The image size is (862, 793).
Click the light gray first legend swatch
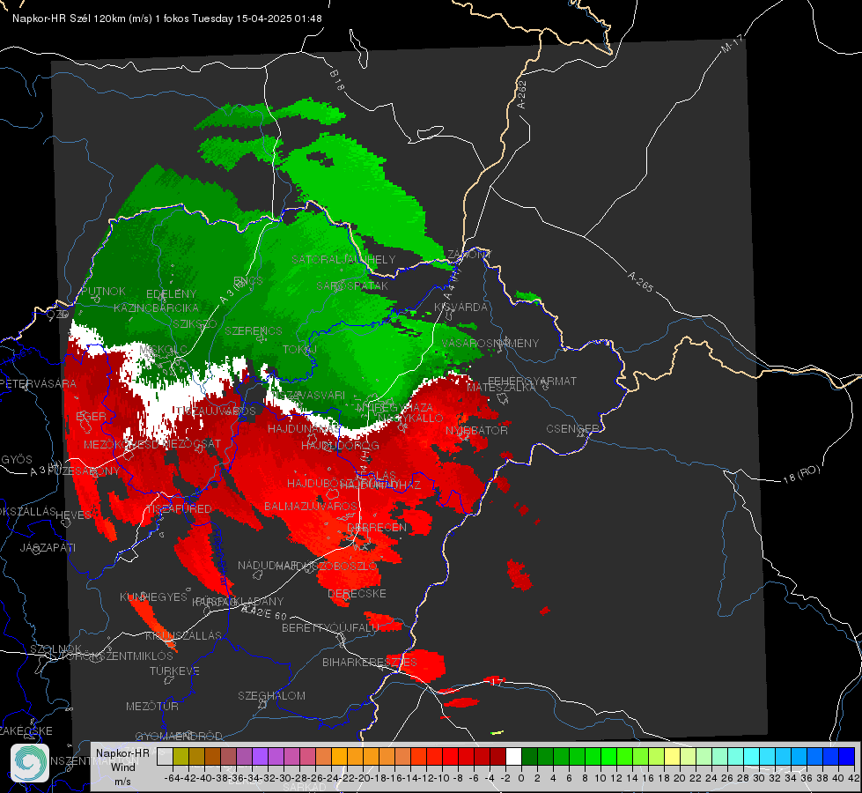(x=165, y=757)
